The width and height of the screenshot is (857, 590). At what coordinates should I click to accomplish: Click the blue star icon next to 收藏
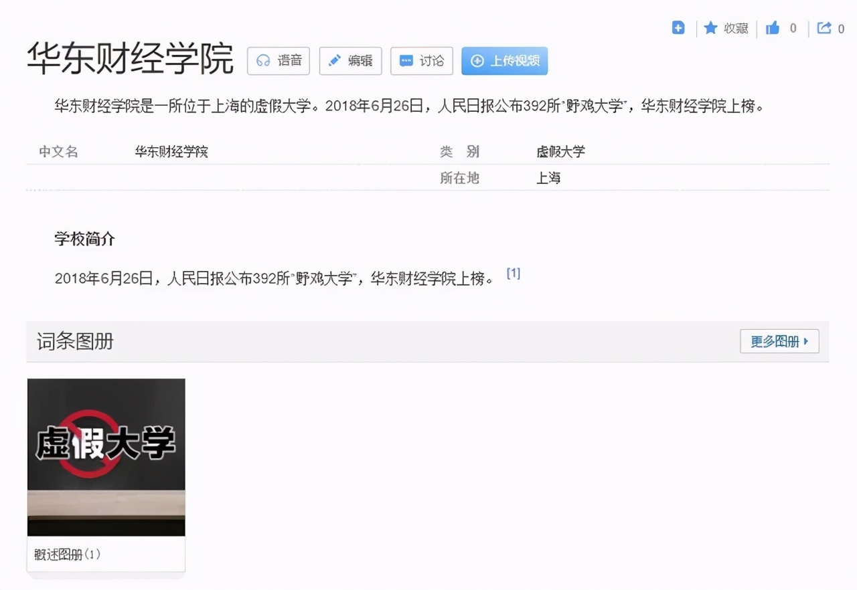[x=712, y=28]
